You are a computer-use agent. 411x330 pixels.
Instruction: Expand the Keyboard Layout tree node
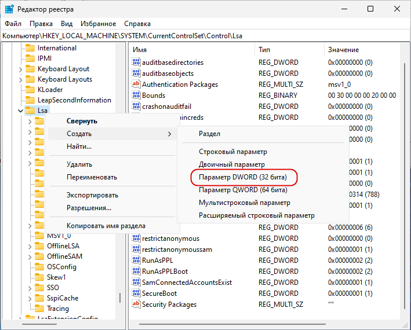click(x=20, y=69)
